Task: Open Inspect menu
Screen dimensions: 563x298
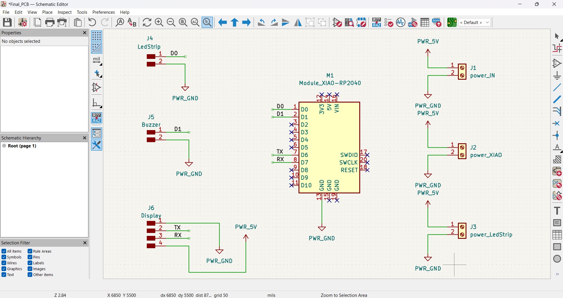Action: point(65,12)
